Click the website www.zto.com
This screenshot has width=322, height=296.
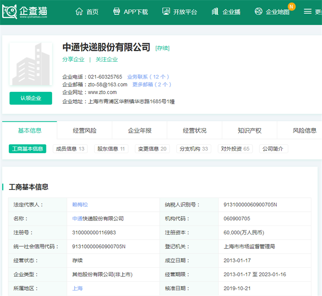point(102,92)
